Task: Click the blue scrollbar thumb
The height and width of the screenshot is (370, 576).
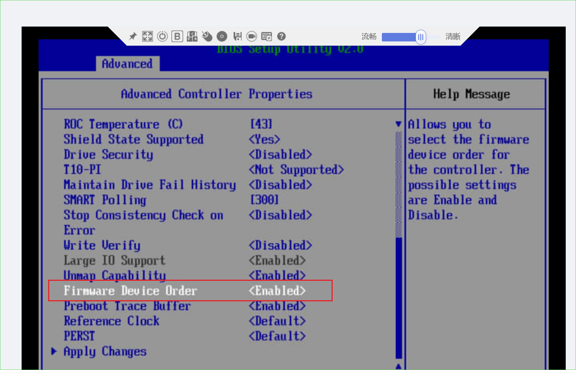Action: [399, 298]
